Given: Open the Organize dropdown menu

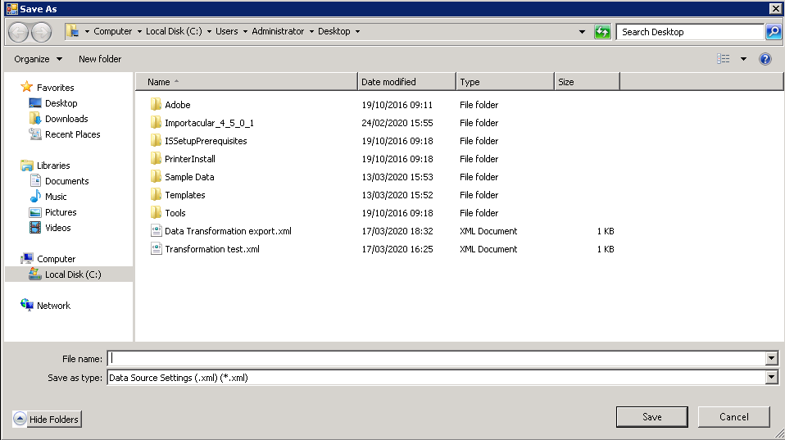Looking at the screenshot, I should [x=39, y=59].
